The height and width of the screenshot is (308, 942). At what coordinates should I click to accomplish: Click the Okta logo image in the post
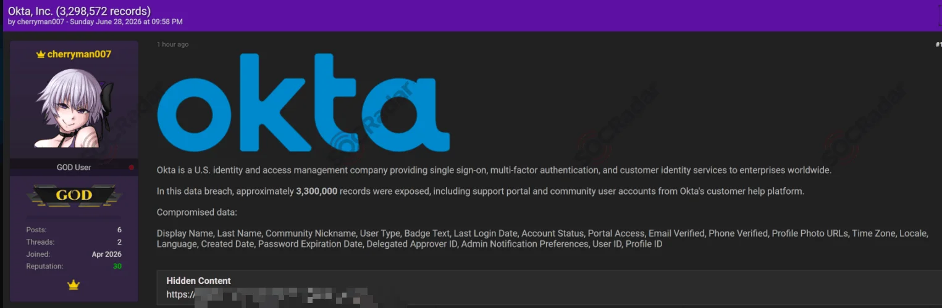coord(303,102)
